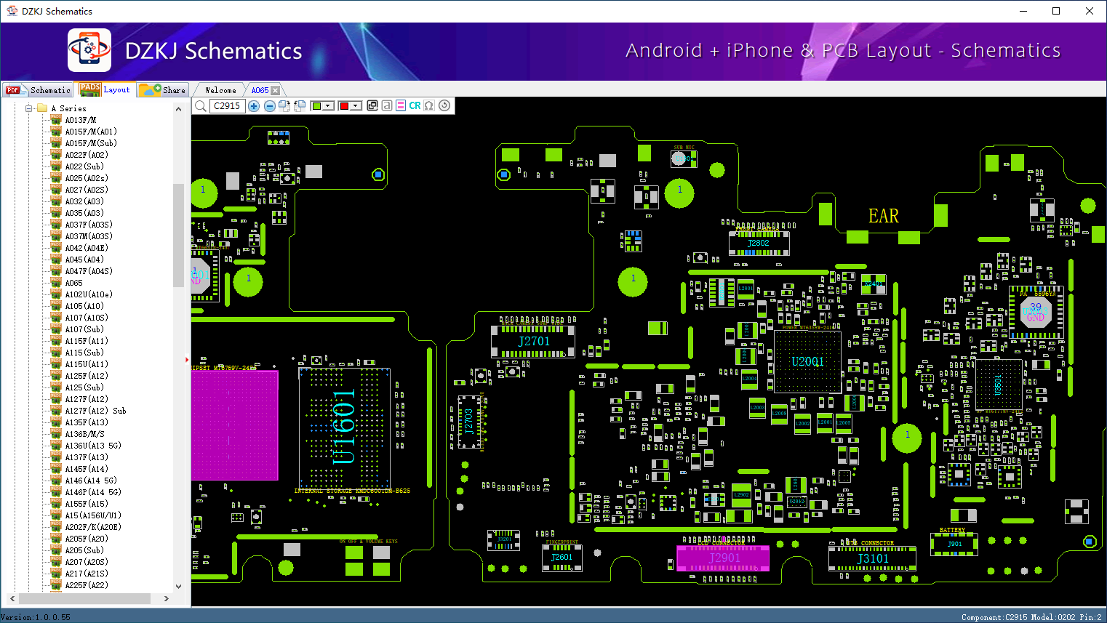Viewport: 1107px width, 623px height.
Task: Click PADS icon beside A042(A04E)
Action: (56, 248)
